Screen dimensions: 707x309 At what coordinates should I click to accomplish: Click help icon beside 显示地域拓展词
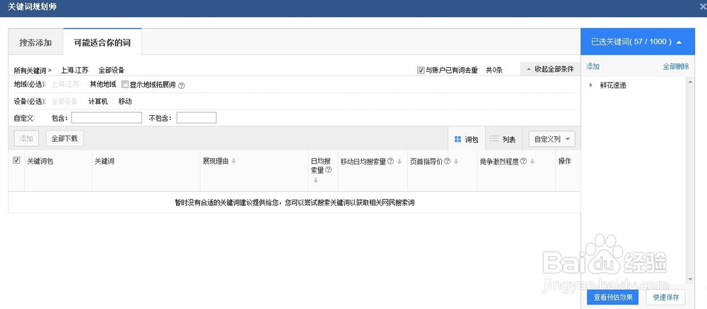click(182, 85)
